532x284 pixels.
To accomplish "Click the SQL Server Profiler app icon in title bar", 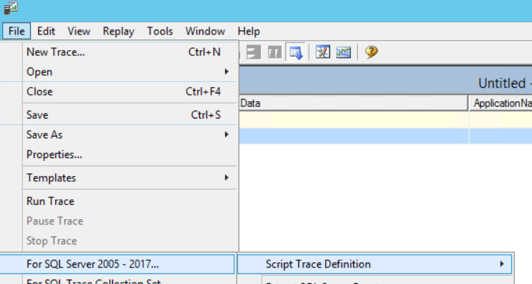I will 11,8.
